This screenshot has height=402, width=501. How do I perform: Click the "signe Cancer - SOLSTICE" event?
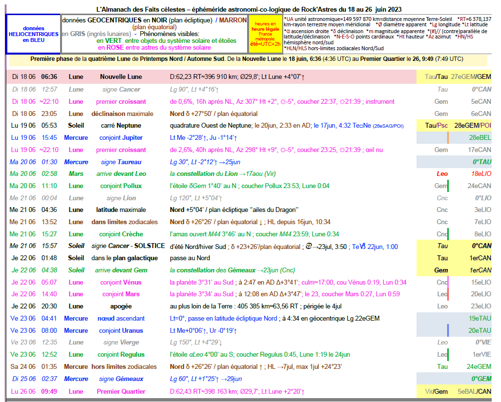(128, 246)
